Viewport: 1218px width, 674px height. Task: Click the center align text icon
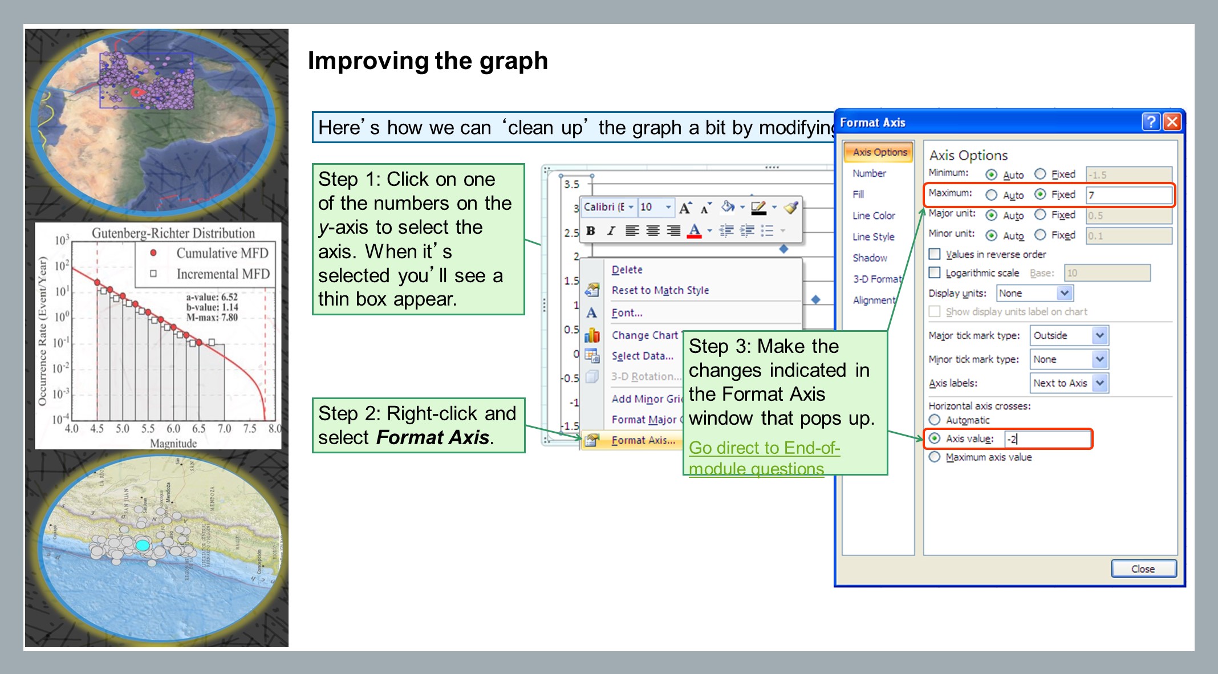[652, 230]
